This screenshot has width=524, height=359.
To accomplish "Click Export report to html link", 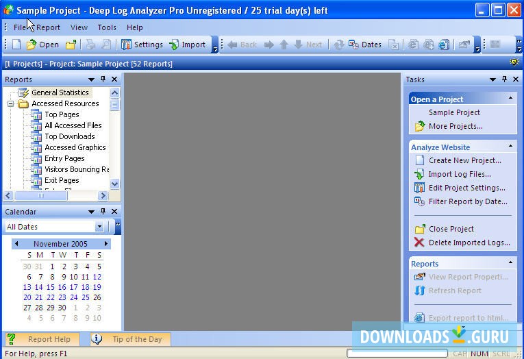I will [x=469, y=318].
